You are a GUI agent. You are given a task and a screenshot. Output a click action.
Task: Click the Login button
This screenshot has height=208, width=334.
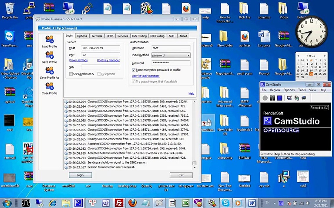[80, 175]
